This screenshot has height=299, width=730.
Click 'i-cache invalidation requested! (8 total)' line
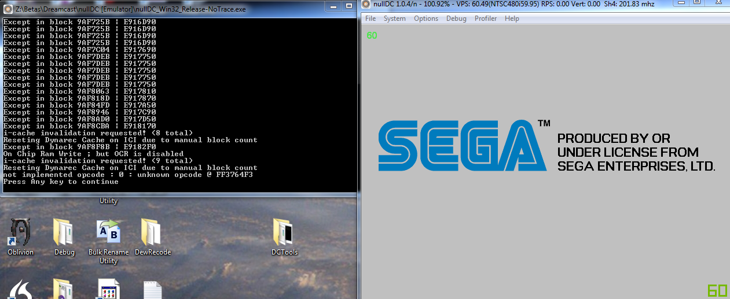tap(98, 133)
